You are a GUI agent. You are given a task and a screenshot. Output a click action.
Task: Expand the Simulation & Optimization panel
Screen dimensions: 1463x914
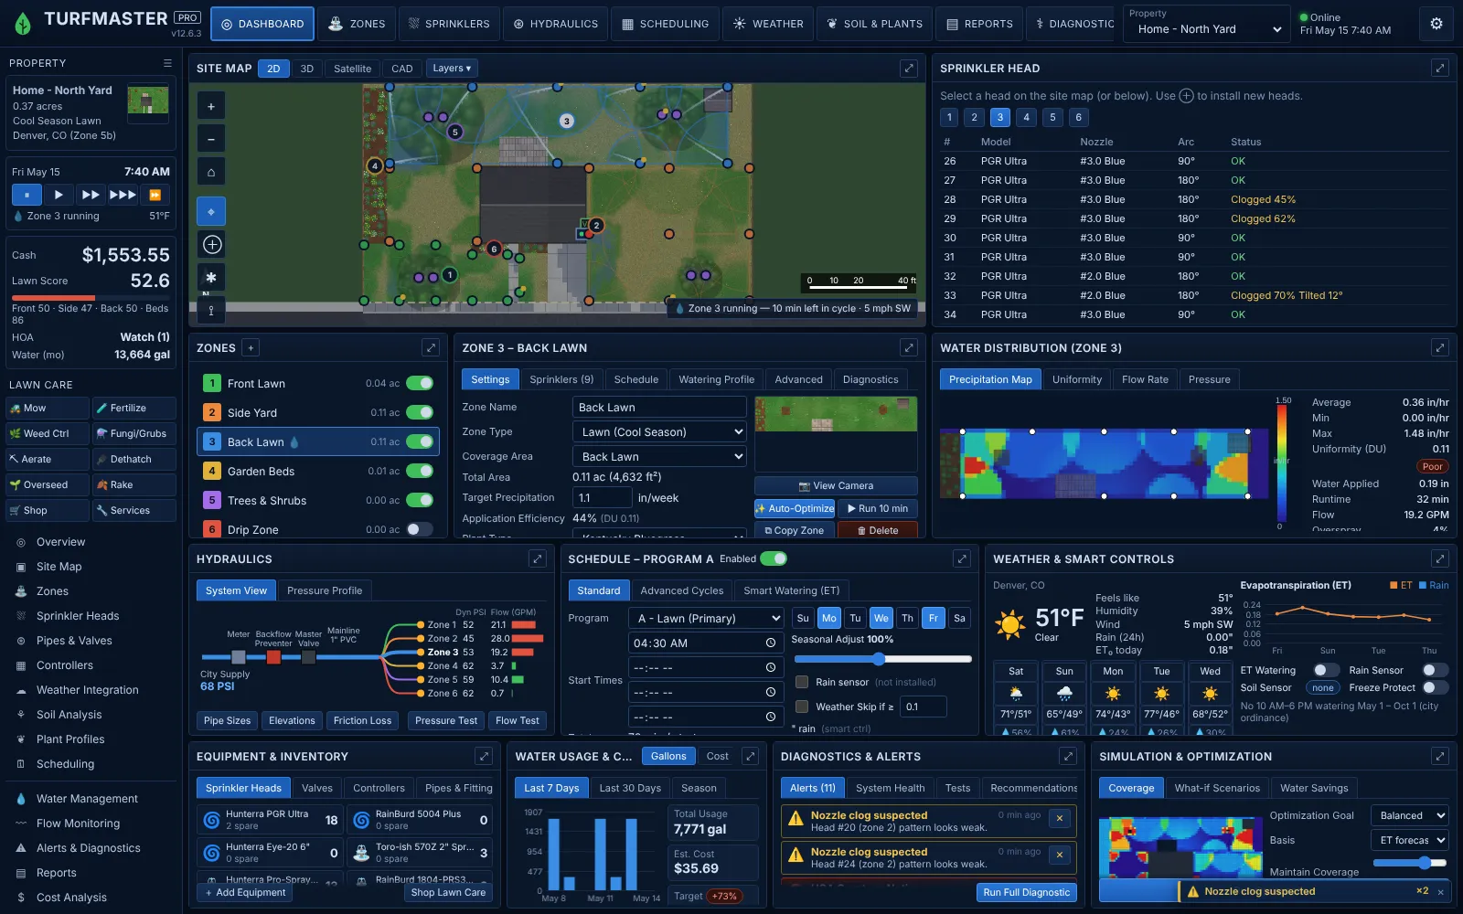[1440, 756]
